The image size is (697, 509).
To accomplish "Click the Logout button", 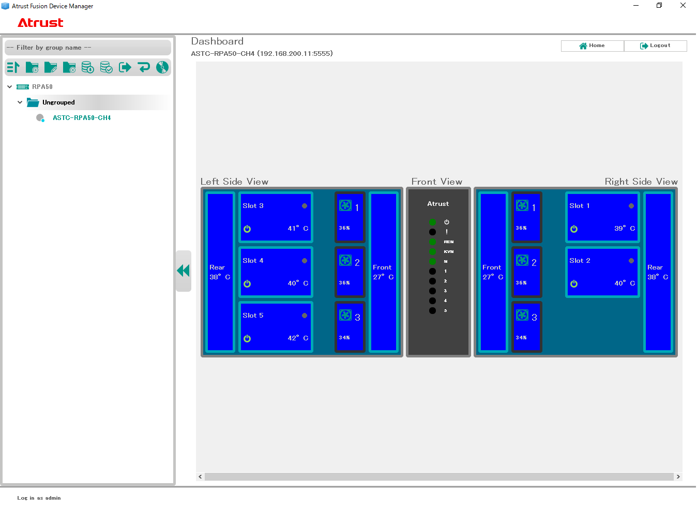I will (x=655, y=46).
